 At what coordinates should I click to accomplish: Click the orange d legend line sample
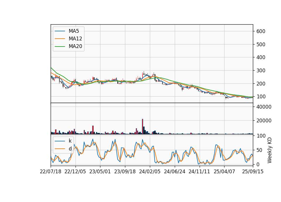(x=60, y=149)
